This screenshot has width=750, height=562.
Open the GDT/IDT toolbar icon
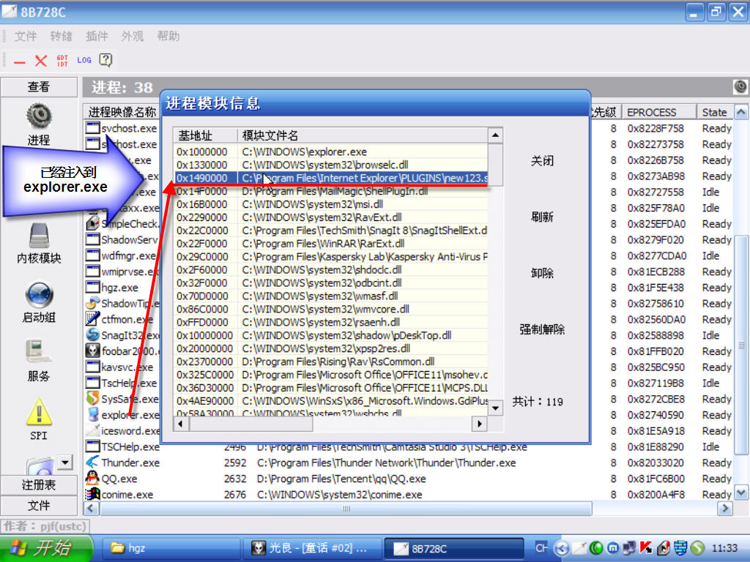[62, 61]
